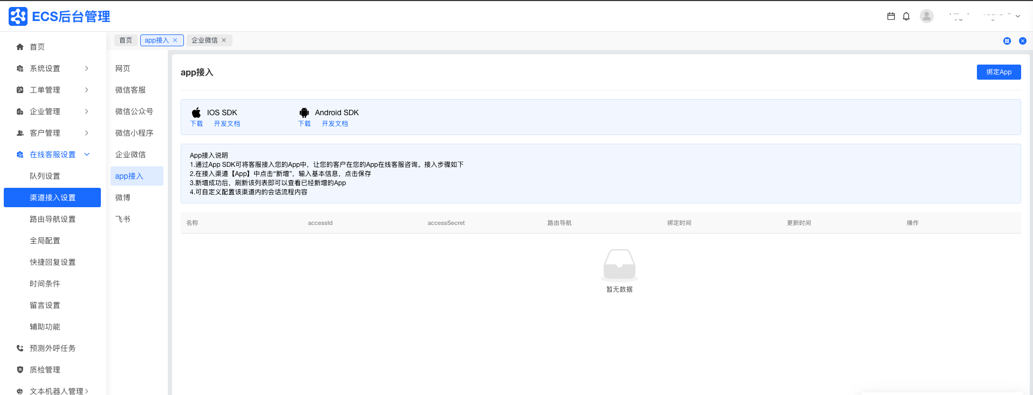Open the notification bell
Image resolution: width=1033 pixels, height=395 pixels.
[906, 16]
